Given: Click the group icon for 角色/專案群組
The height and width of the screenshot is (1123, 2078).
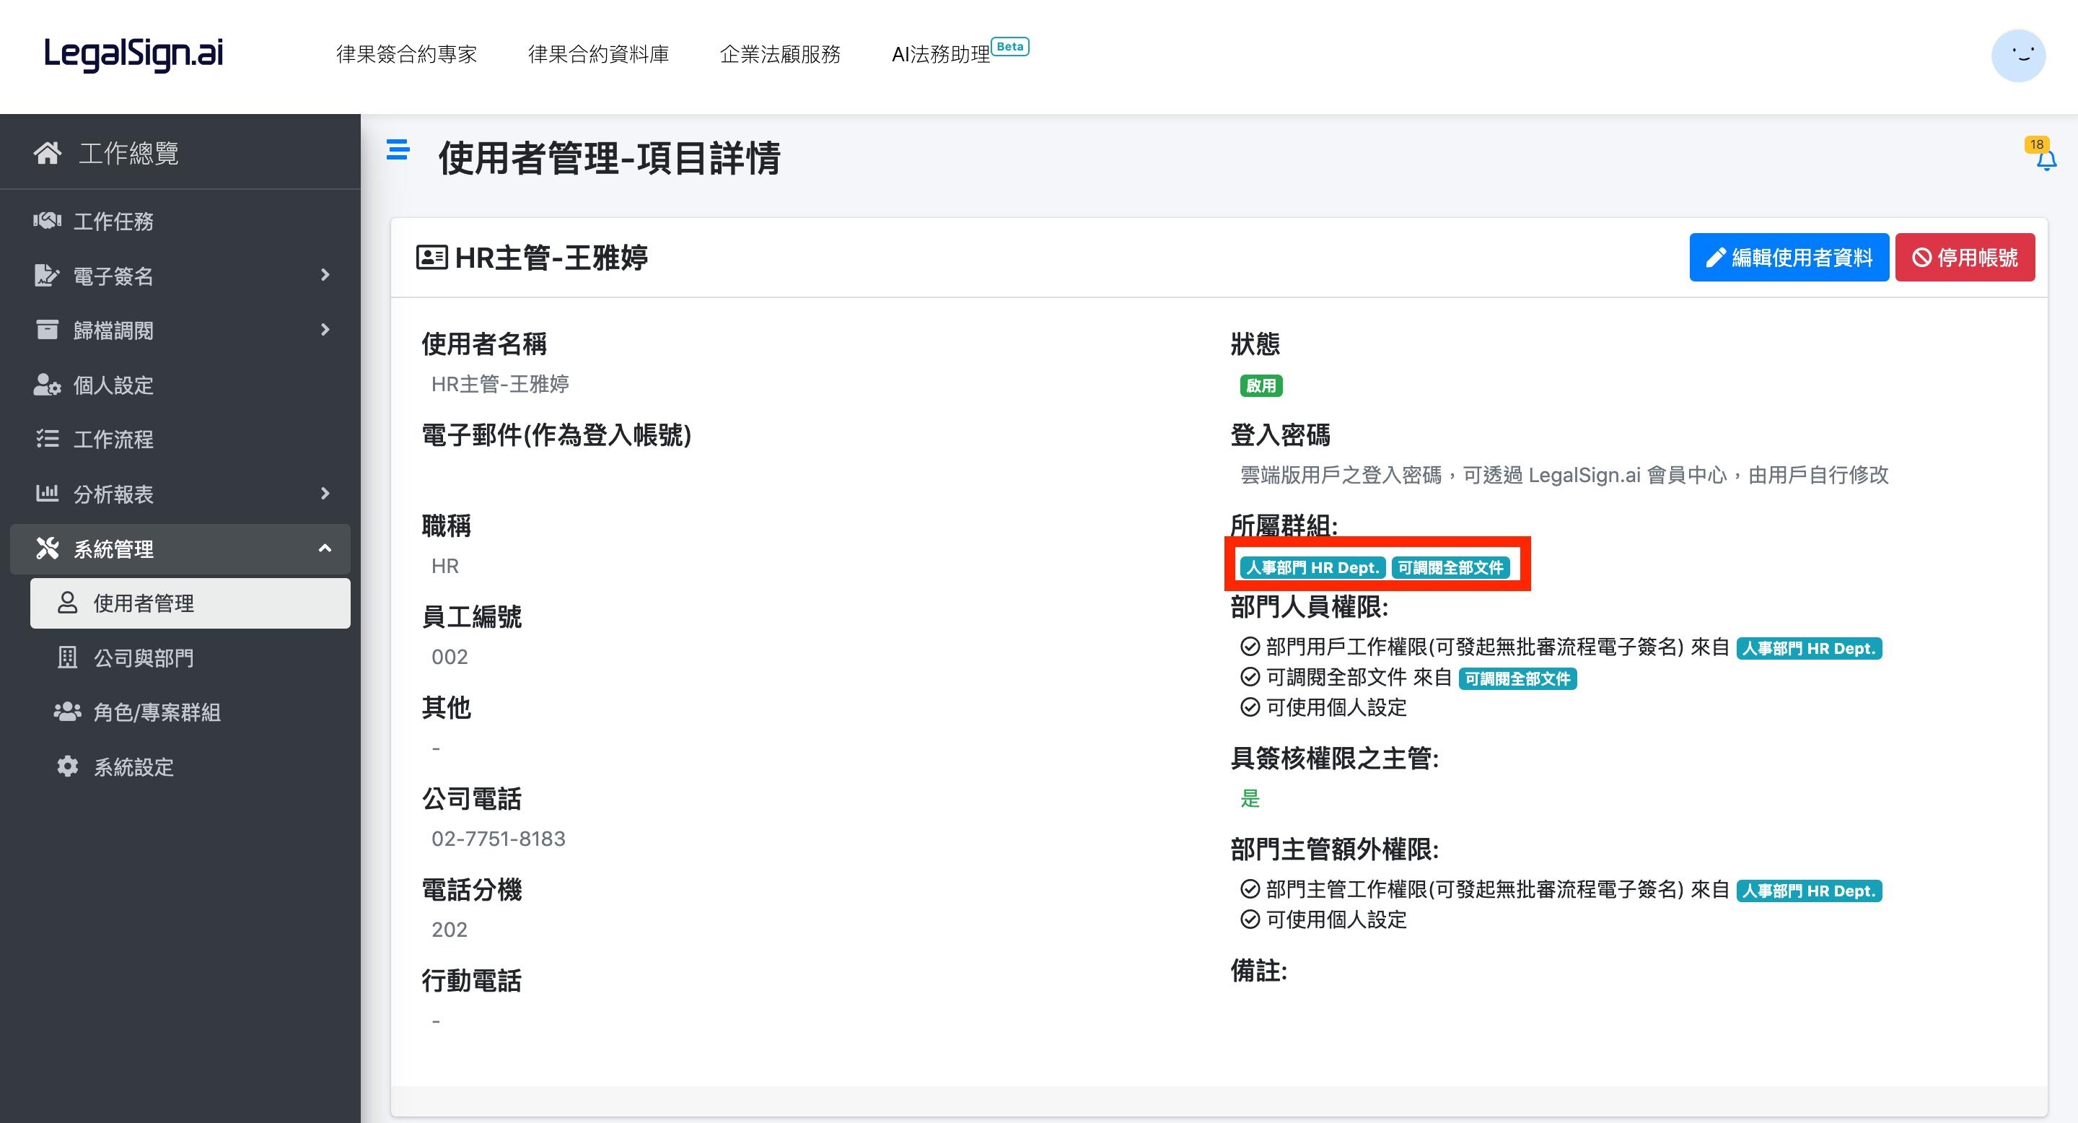Looking at the screenshot, I should point(68,711).
